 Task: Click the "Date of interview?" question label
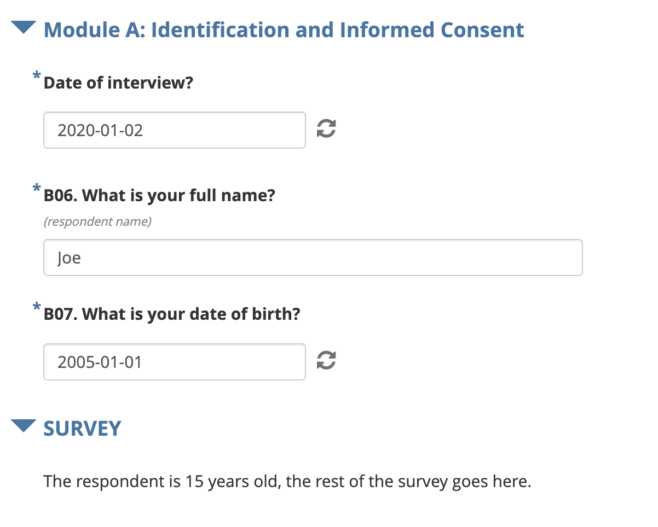click(x=118, y=83)
